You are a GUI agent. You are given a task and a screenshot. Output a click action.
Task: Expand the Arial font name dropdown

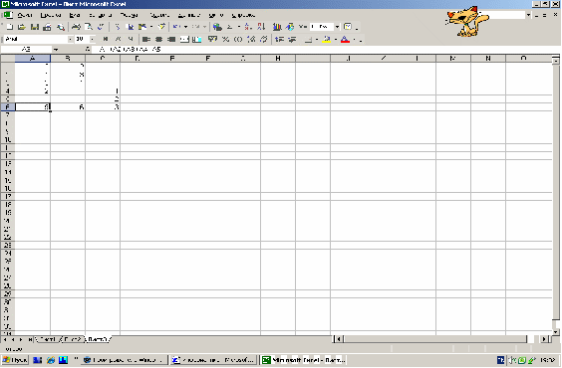coord(70,40)
